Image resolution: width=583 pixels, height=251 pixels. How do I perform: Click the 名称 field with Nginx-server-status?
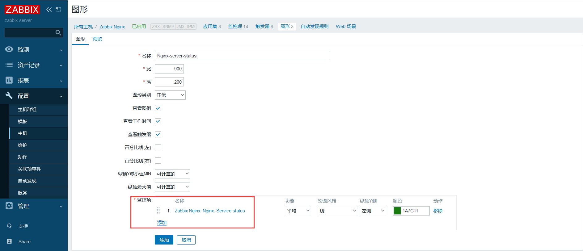click(x=242, y=56)
